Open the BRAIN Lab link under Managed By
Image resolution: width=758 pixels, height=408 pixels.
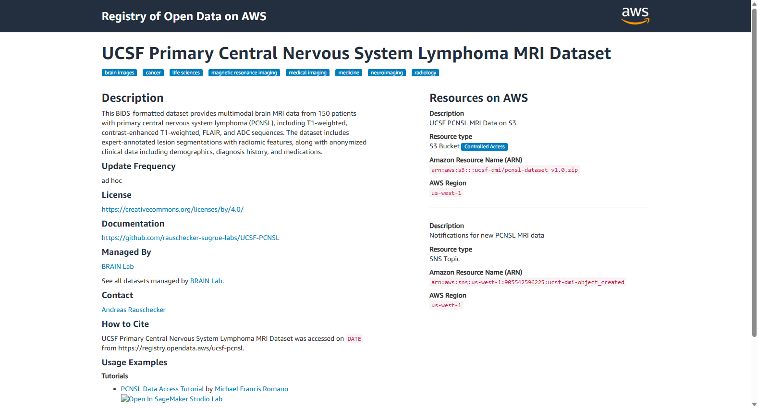(118, 266)
